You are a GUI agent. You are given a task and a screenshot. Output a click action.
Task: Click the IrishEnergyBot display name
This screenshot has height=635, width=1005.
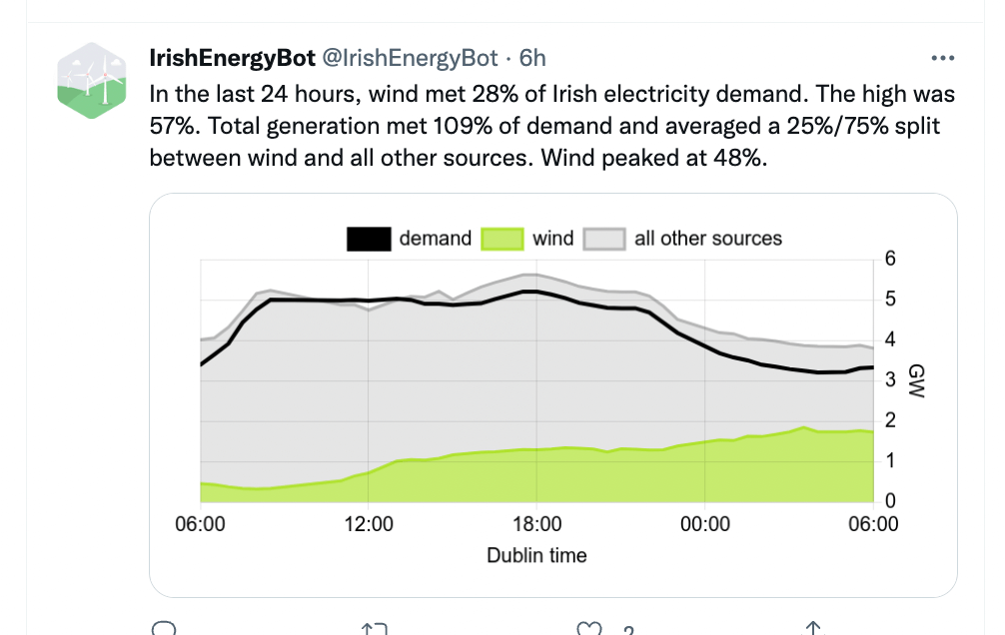pyautogui.click(x=232, y=57)
